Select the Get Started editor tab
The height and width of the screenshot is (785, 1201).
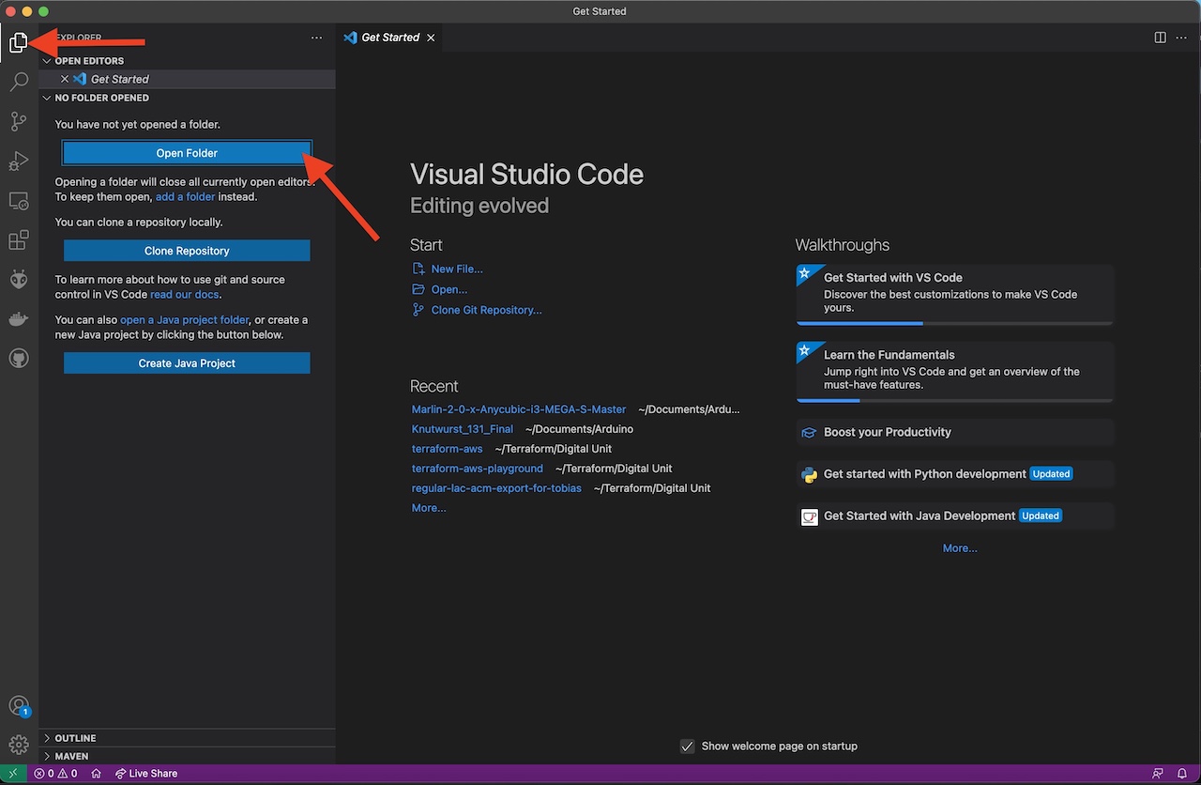coord(389,38)
